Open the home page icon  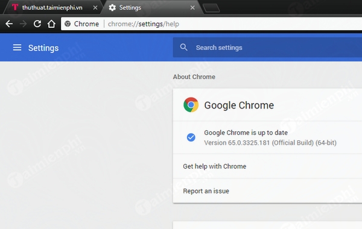pos(51,24)
